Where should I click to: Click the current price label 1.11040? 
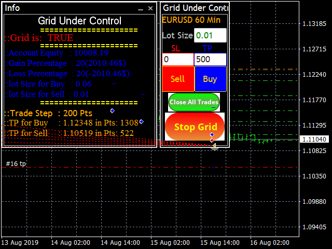(314, 140)
